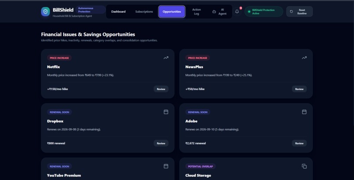Image resolution: width=354 pixels, height=180 pixels.
Task: Go to the Dashboard tab
Action: 118,11
